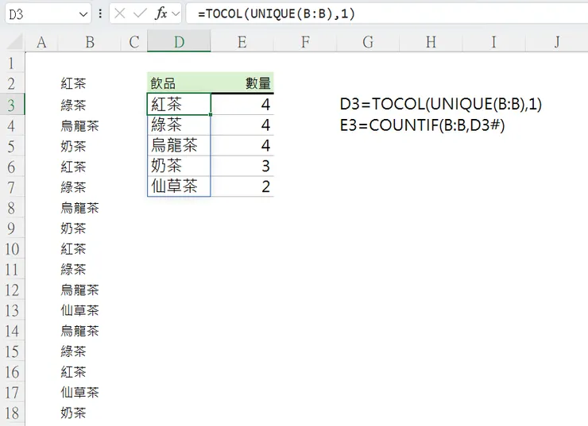Select cell B8 containing 烏龍茶
Image resolution: width=588 pixels, height=426 pixels.
(89, 208)
